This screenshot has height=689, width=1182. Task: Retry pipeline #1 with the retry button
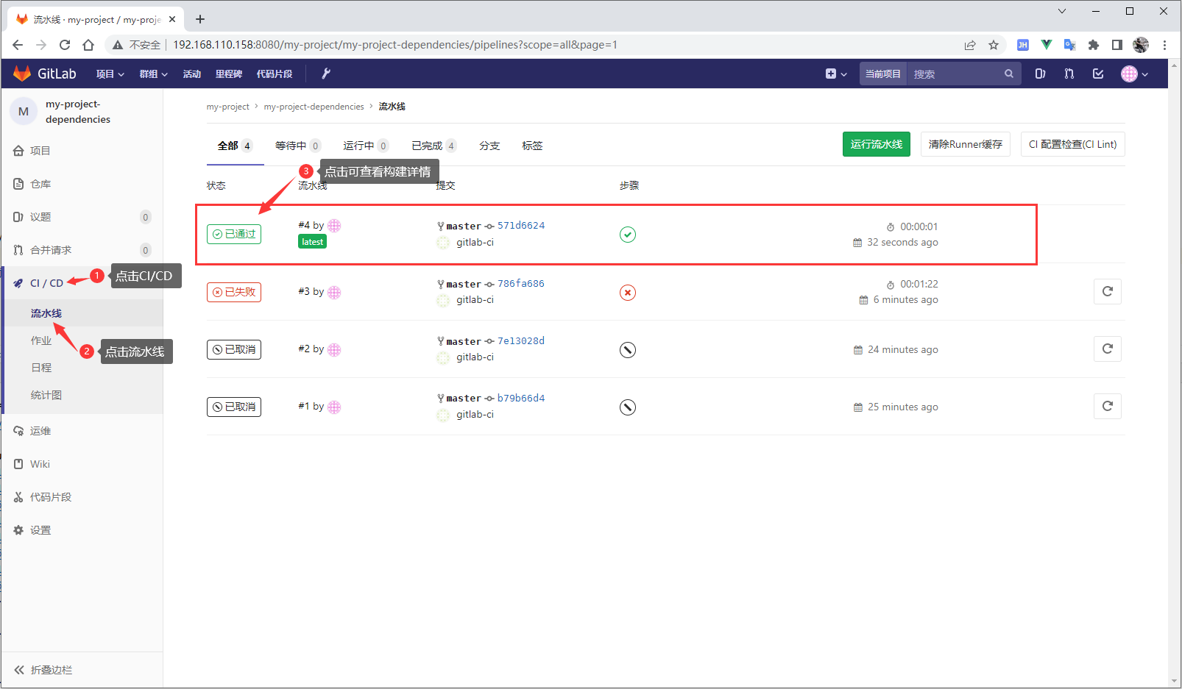click(1108, 407)
